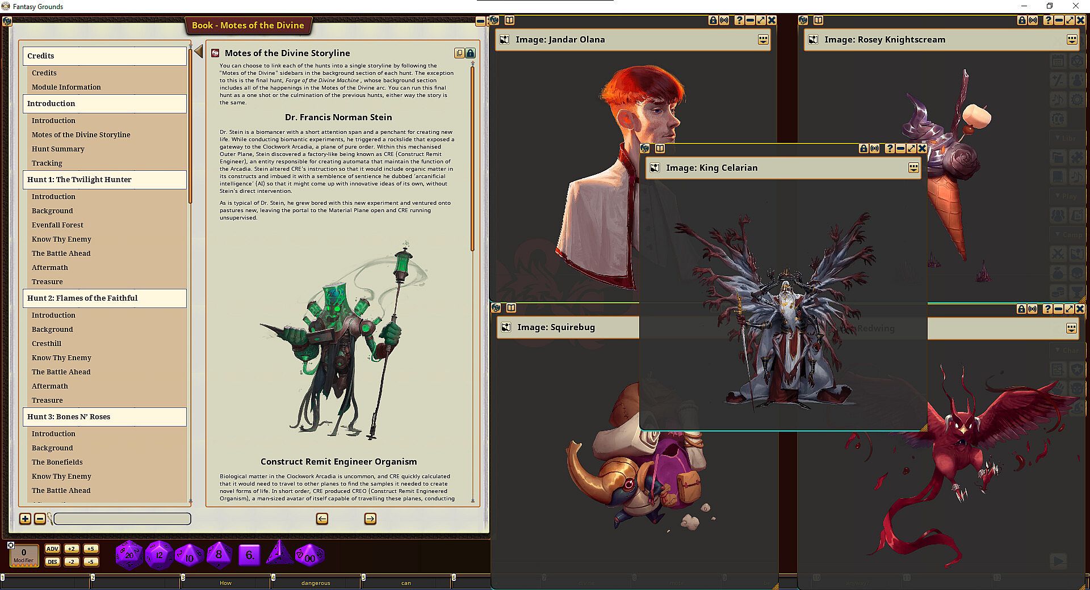Open Module Information page

(x=66, y=87)
